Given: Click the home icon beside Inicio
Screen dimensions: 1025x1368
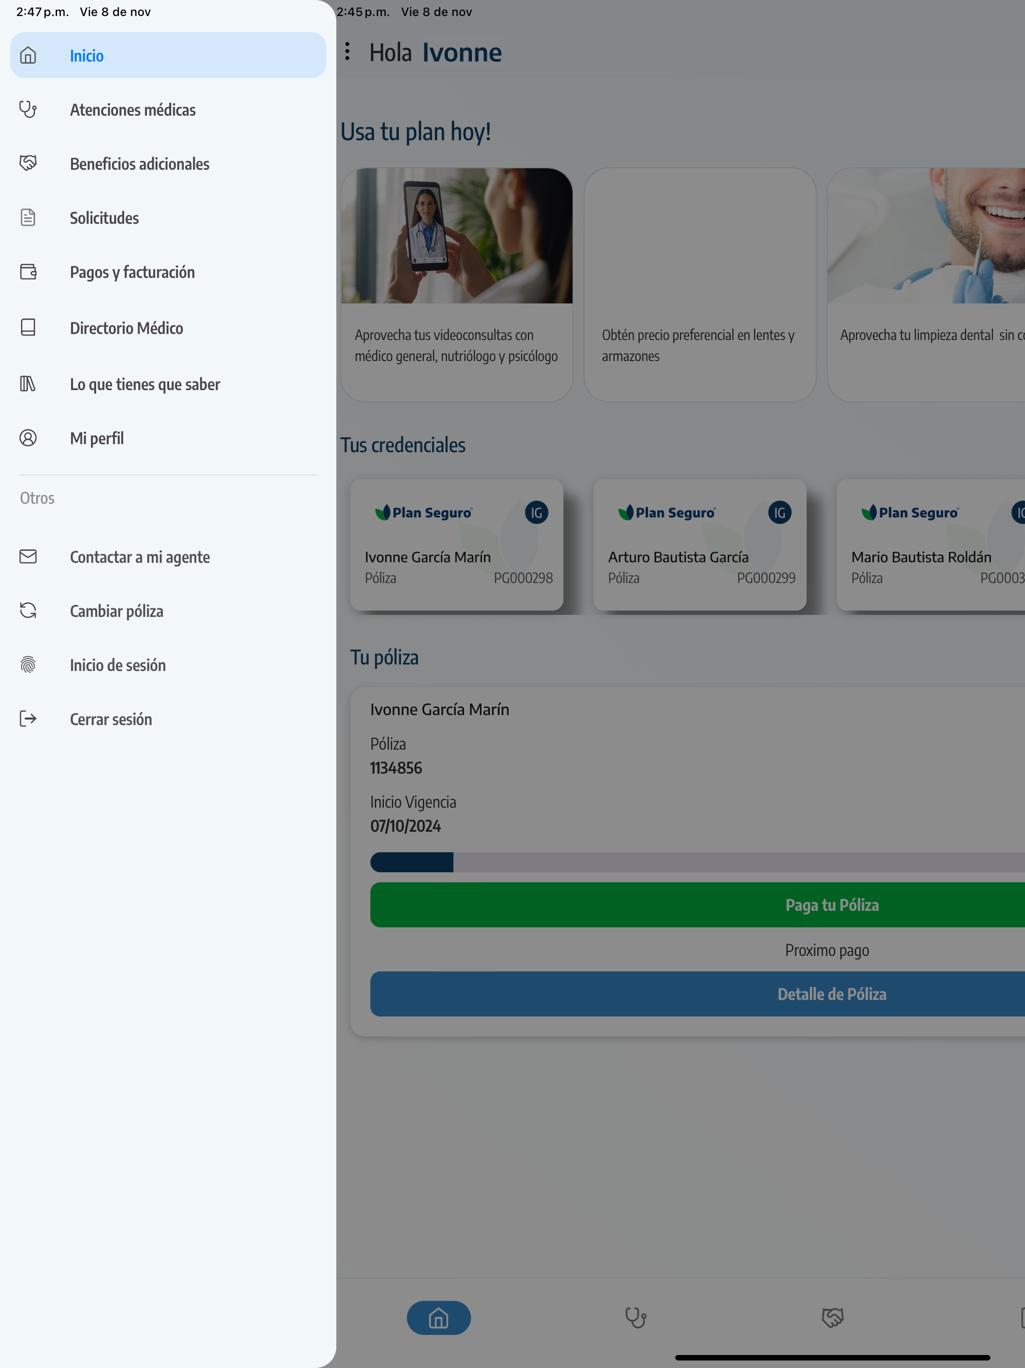Looking at the screenshot, I should coord(28,56).
